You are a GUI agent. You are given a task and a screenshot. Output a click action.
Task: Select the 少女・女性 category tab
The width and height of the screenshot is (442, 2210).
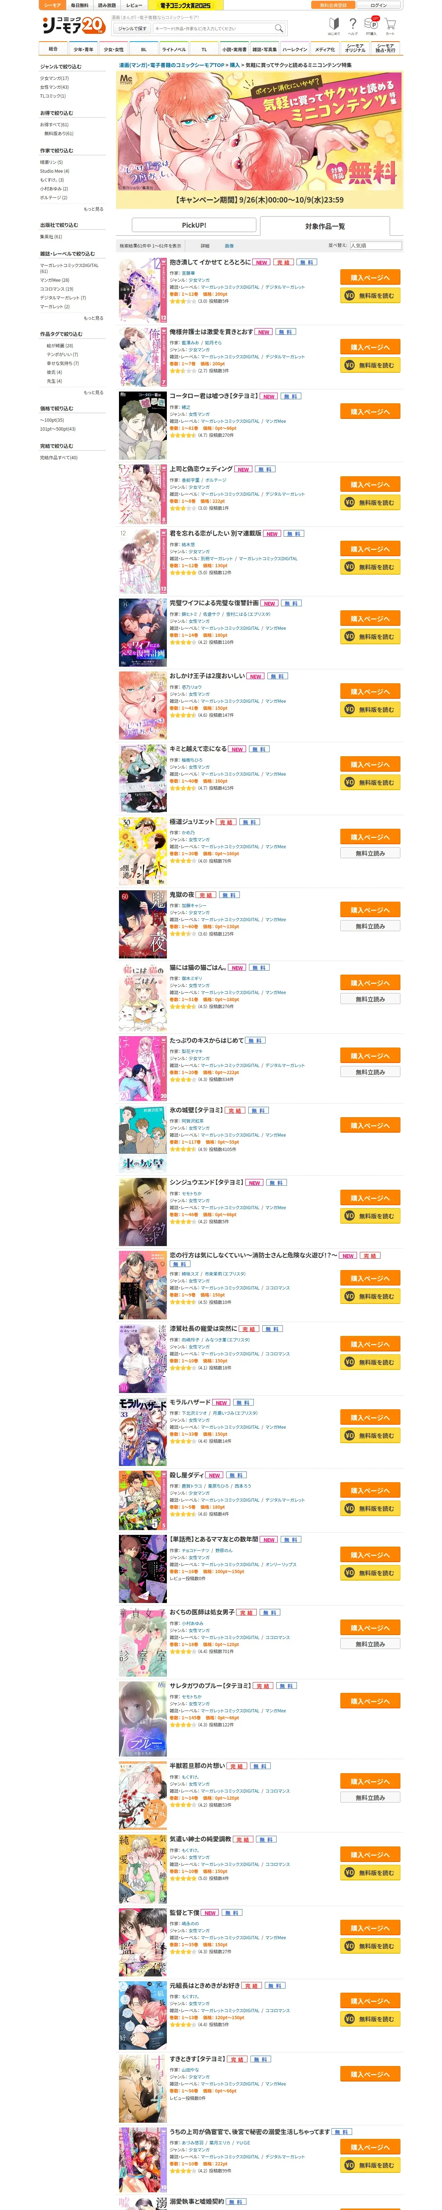tap(113, 50)
